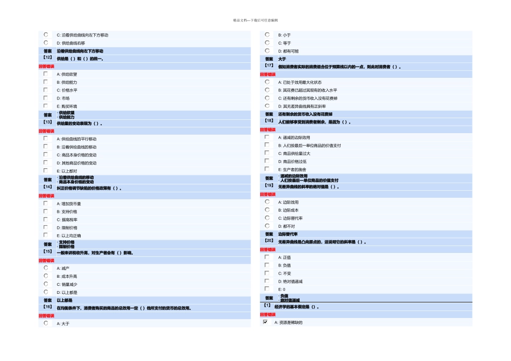
Task: Check the box for E: 以上均正确
Action: point(46,235)
